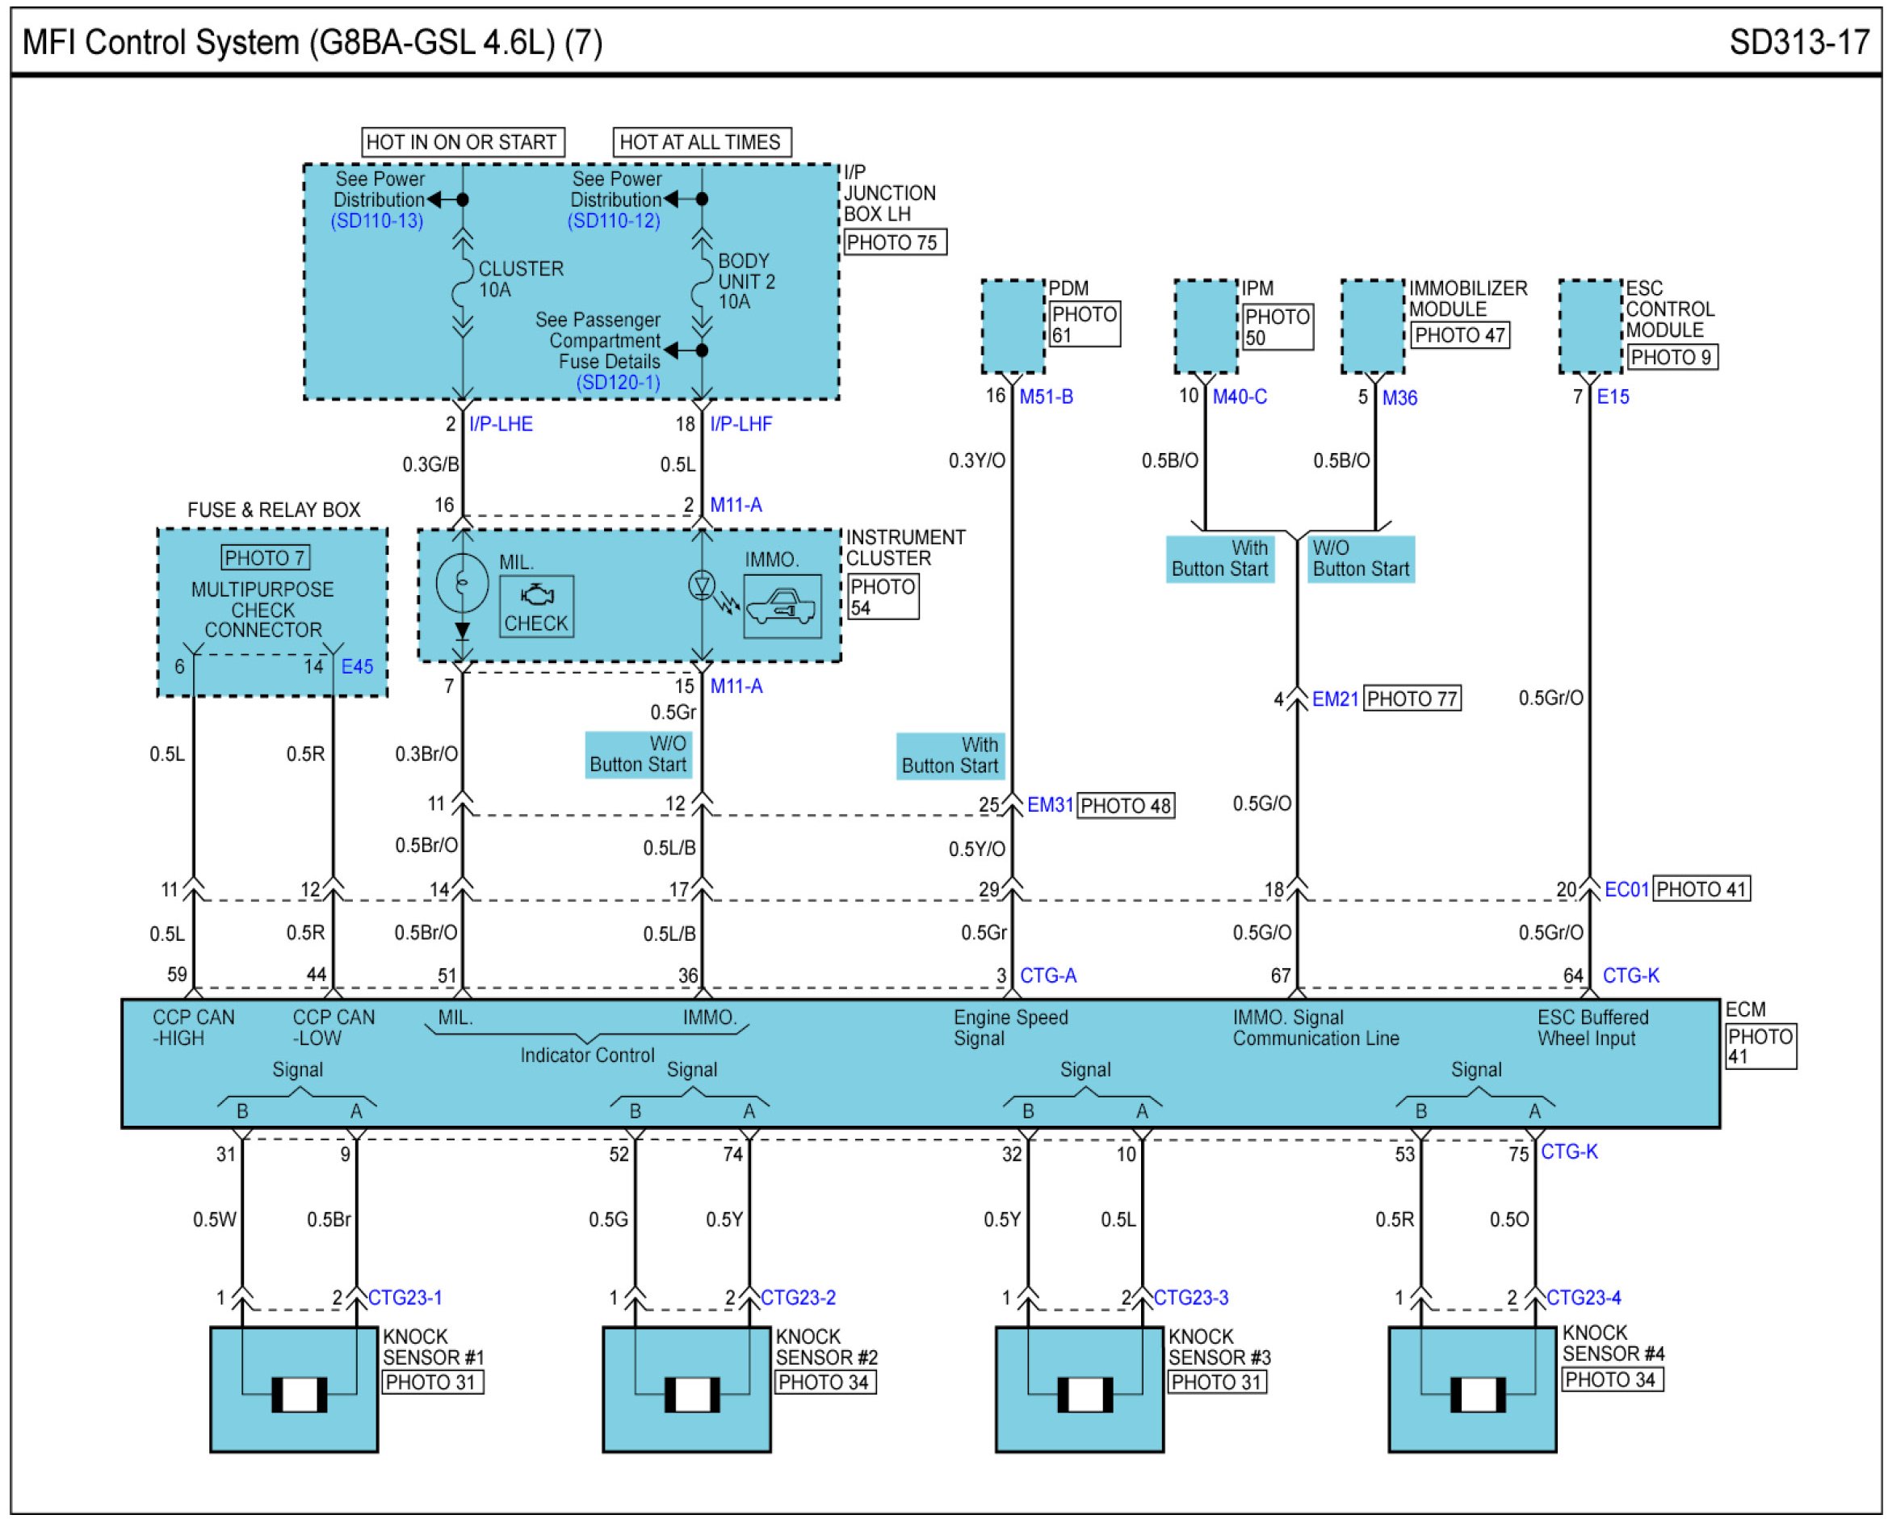Click the CLUSTER 10A fuse symbol
This screenshot has height=1519, width=1888.
[x=463, y=282]
